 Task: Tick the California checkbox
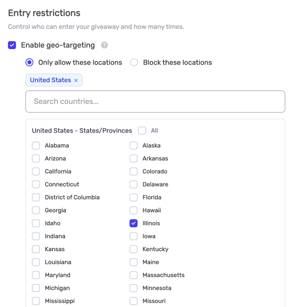point(36,171)
